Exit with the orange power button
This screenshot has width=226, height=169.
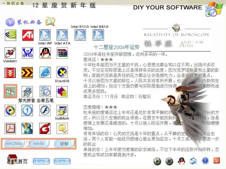pyautogui.click(x=217, y=161)
